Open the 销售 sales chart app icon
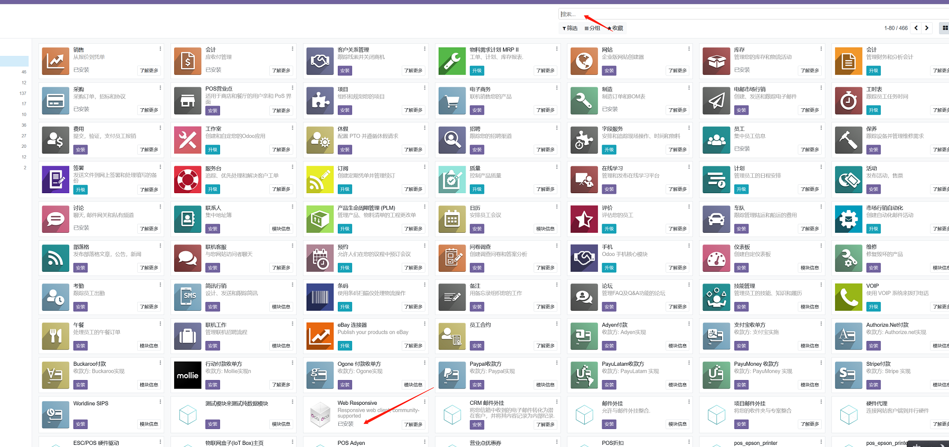This screenshot has height=447, width=949. tap(55, 61)
